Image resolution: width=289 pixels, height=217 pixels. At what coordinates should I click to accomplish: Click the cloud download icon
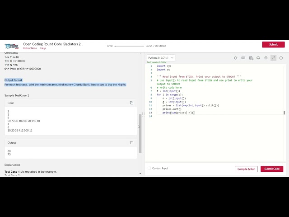pos(258,58)
